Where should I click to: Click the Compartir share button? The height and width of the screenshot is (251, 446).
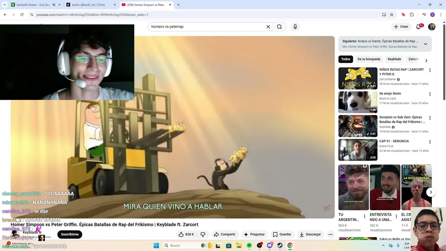pyautogui.click(x=224, y=234)
